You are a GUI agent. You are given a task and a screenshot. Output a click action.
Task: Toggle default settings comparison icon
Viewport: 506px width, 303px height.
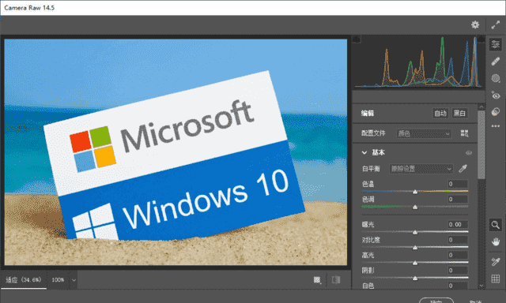coord(336,279)
